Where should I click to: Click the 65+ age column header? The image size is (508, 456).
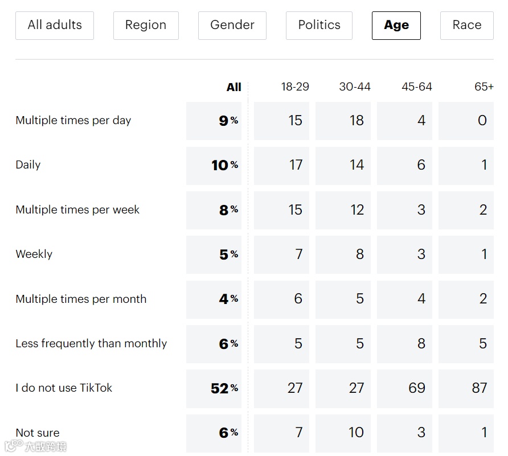(x=484, y=87)
